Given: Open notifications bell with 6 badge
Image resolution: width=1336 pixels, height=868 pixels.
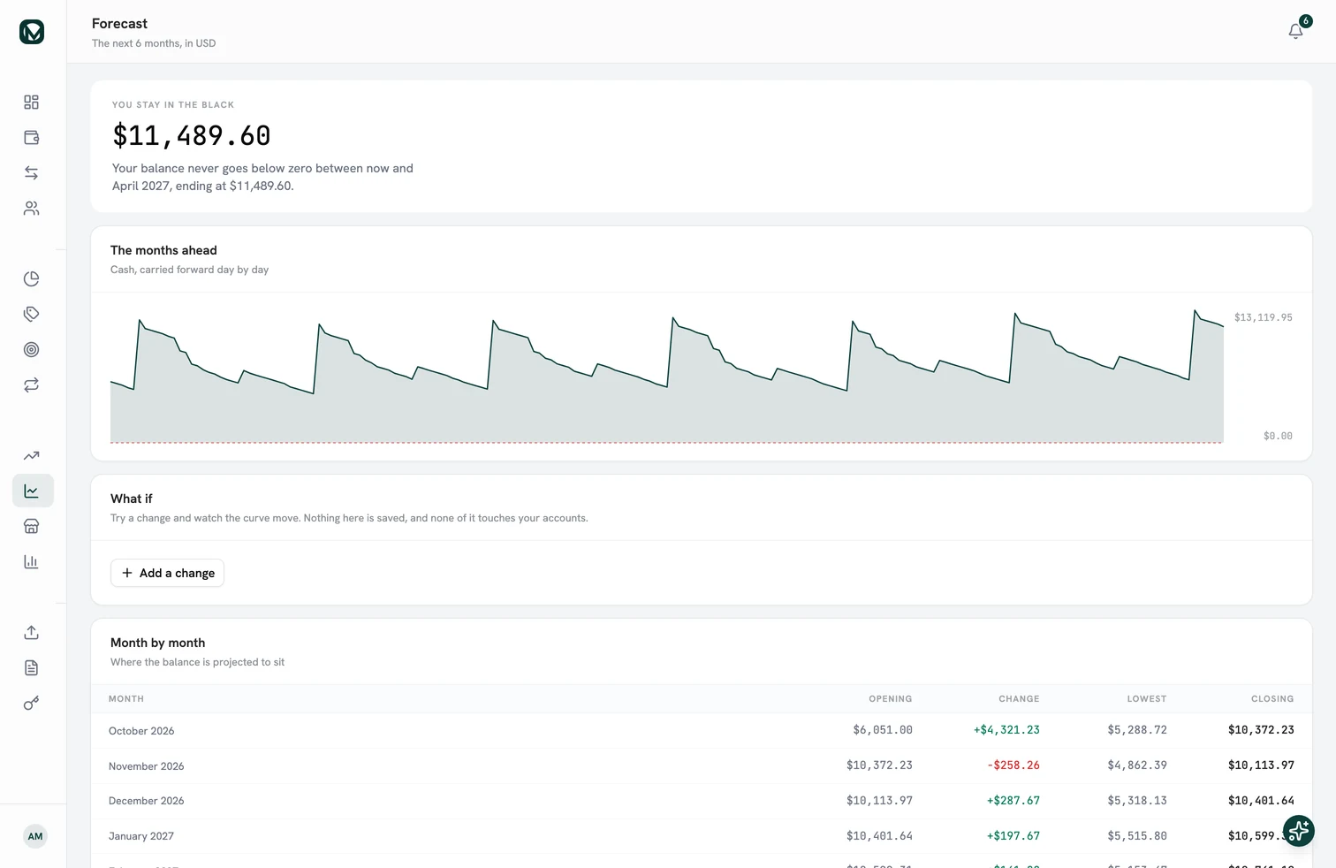Looking at the screenshot, I should coord(1296,31).
